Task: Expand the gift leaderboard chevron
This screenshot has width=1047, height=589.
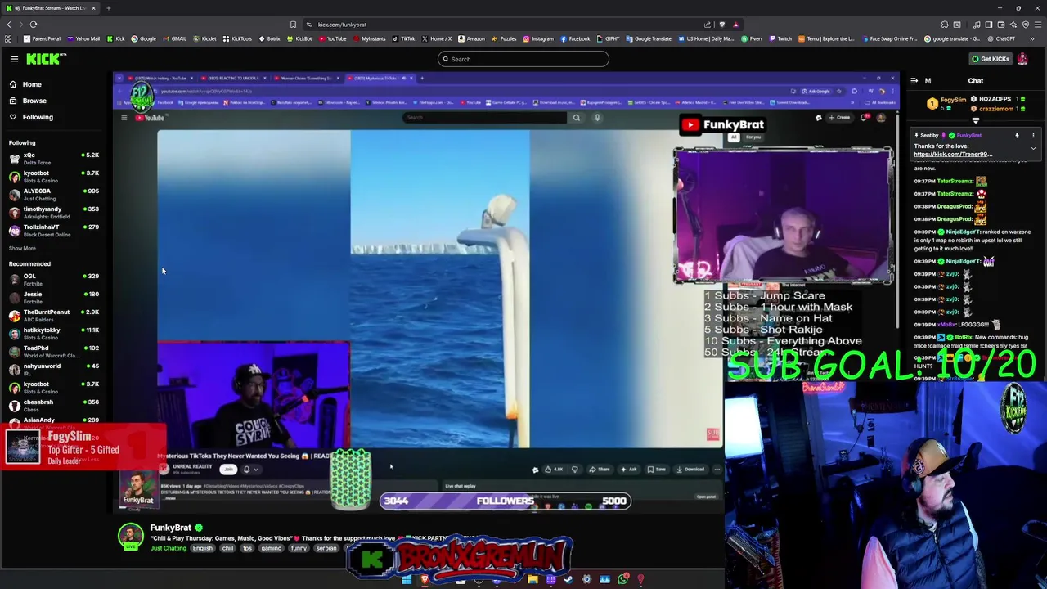Action: (975, 120)
